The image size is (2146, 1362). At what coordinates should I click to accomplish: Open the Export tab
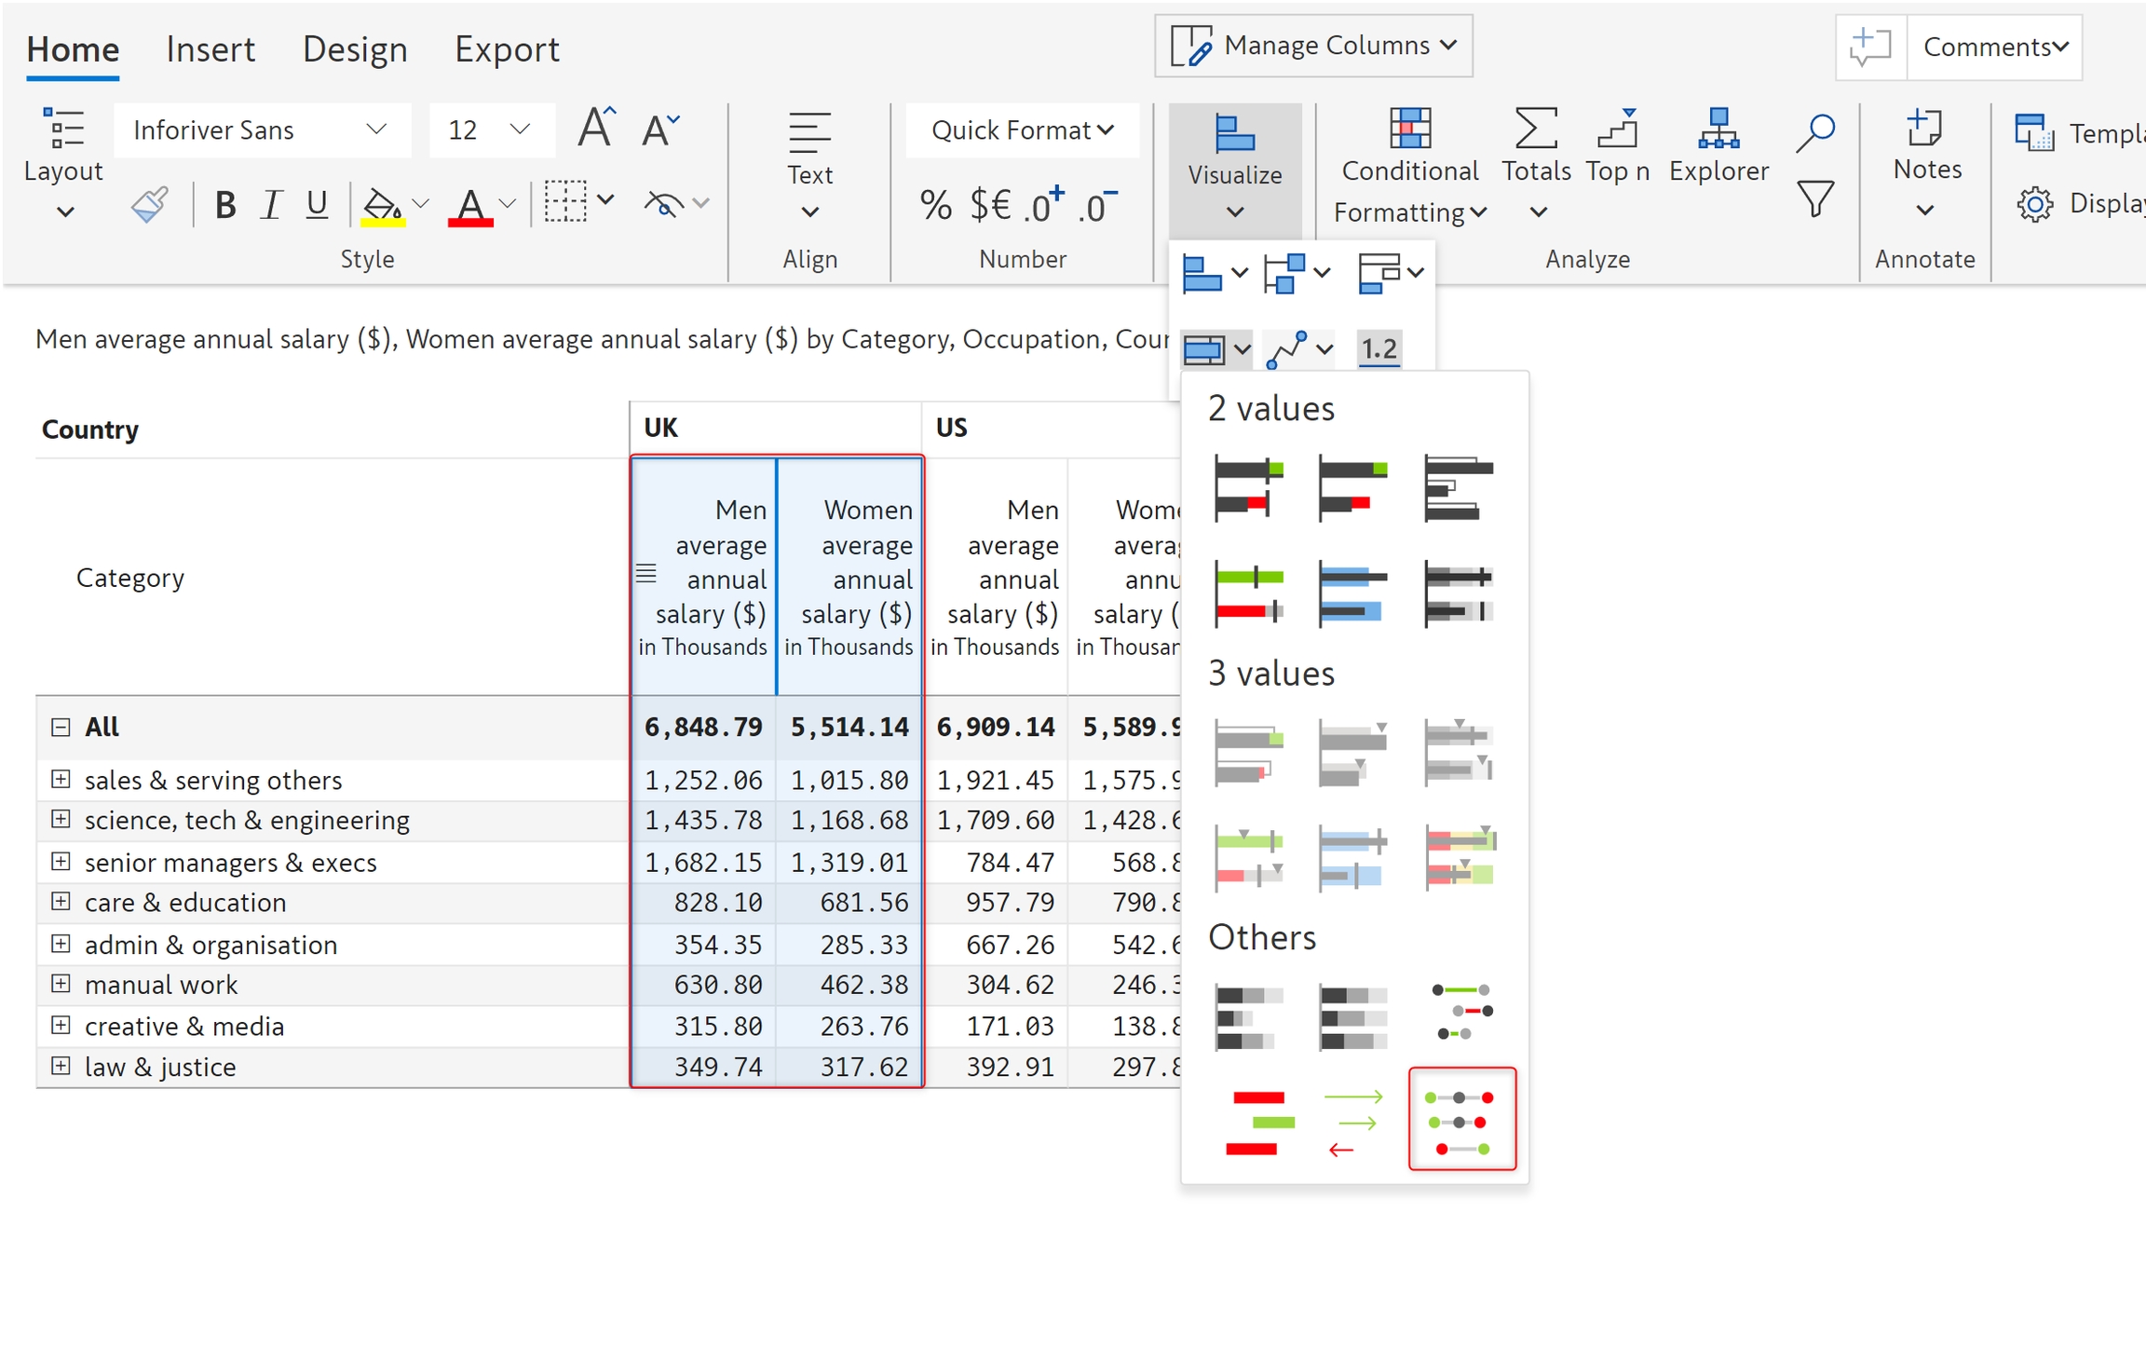click(x=507, y=48)
